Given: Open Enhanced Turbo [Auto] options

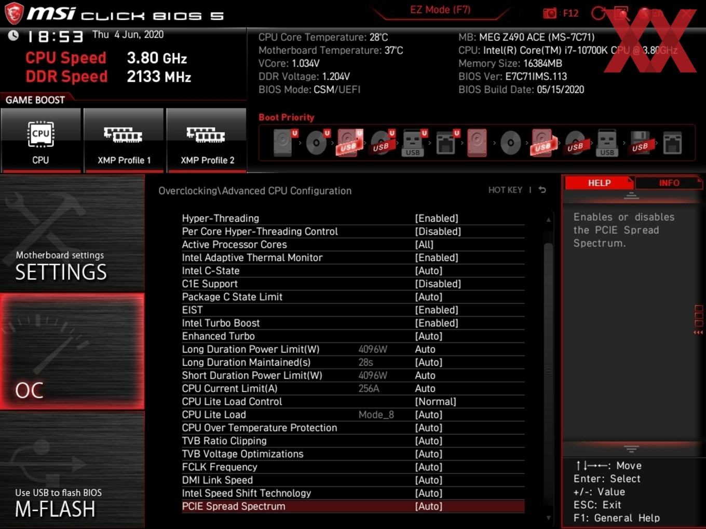Looking at the screenshot, I should pos(429,336).
